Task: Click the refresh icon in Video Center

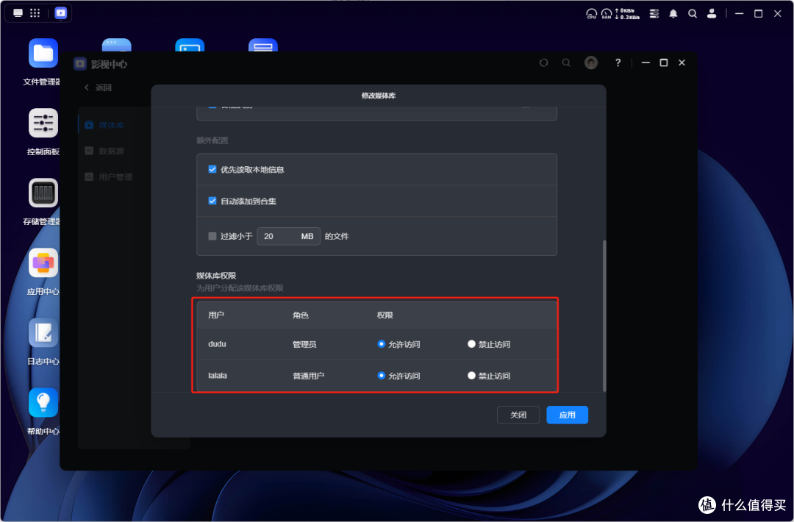Action: pyautogui.click(x=543, y=62)
